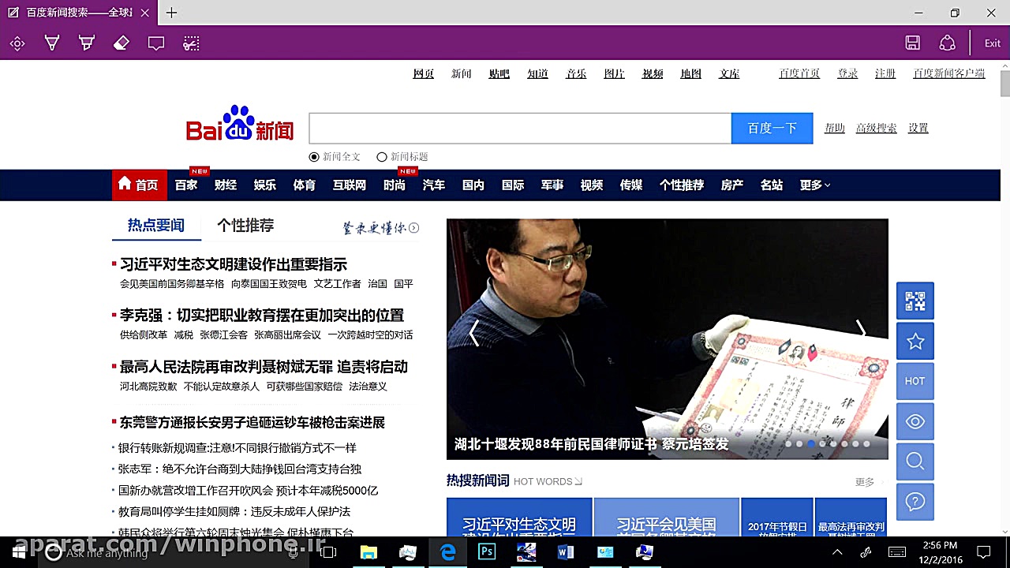
Task: Share the web note
Action: tap(947, 43)
